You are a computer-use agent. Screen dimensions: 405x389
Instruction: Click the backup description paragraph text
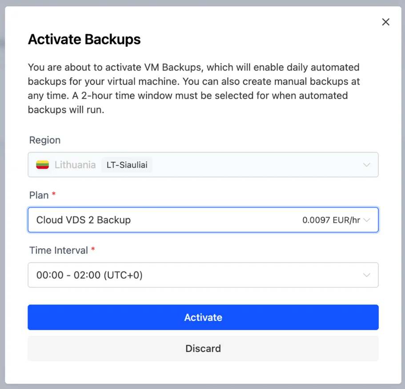point(194,89)
